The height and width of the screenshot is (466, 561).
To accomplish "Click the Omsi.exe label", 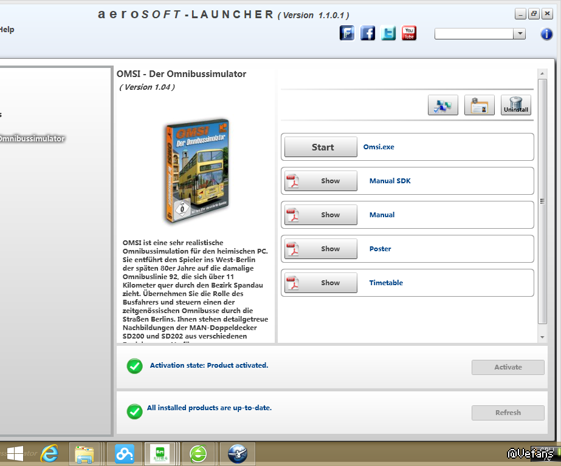I will click(379, 147).
